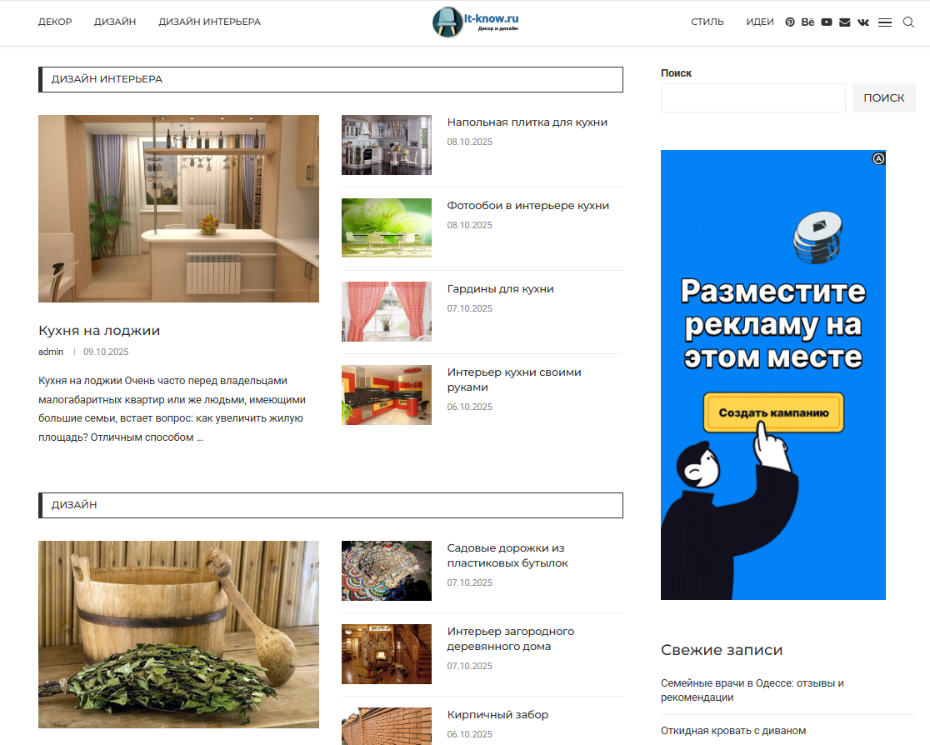The image size is (930, 745).
Task: Open Откидная кровать с диваном recent post
Action: pyautogui.click(x=733, y=731)
